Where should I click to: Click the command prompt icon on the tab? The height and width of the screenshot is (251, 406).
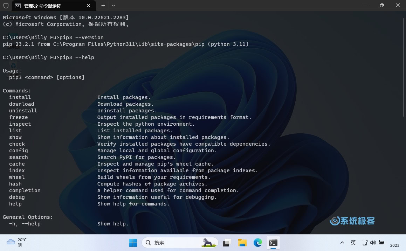[18, 5]
